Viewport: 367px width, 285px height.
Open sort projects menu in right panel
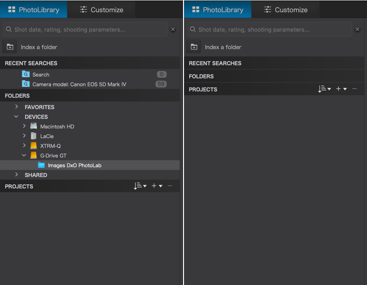click(324, 89)
